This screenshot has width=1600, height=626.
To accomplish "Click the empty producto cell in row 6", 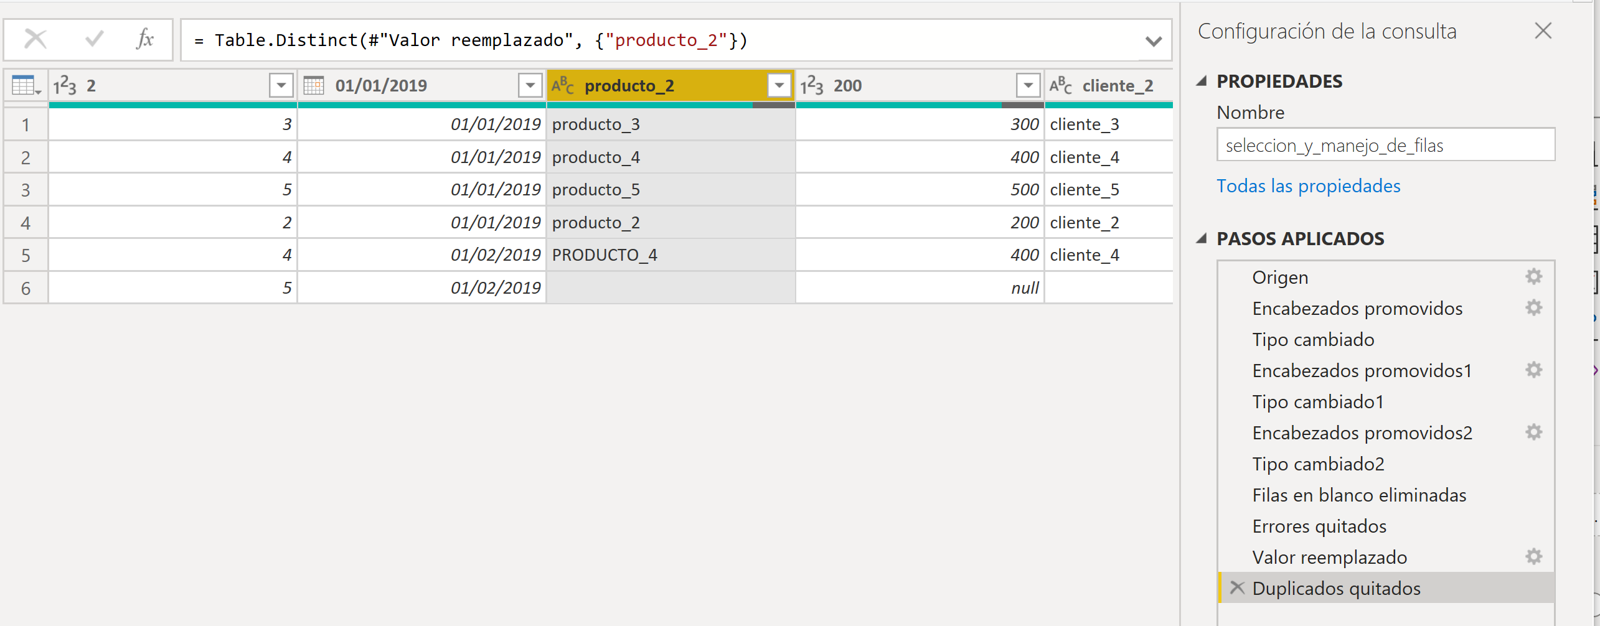I will point(671,288).
